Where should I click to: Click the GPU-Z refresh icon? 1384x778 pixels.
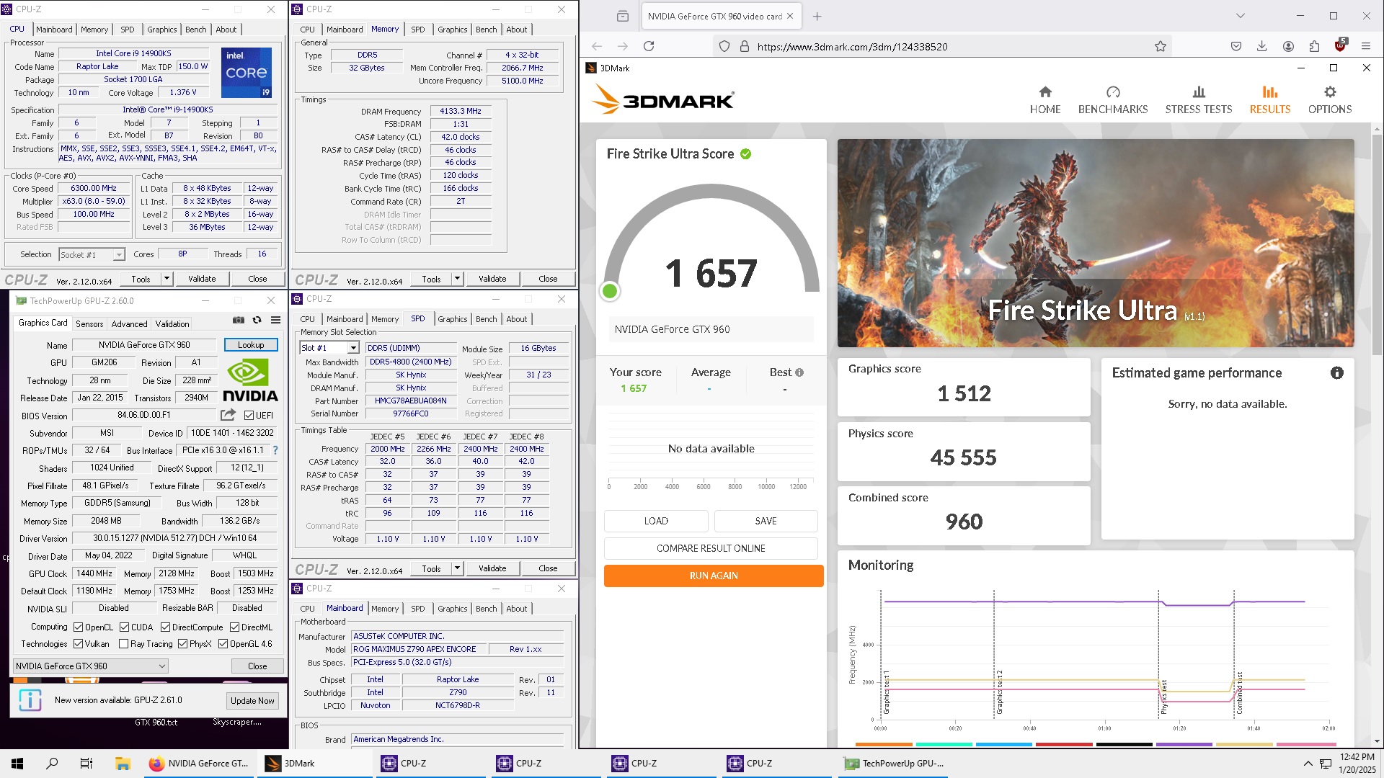pyautogui.click(x=257, y=320)
